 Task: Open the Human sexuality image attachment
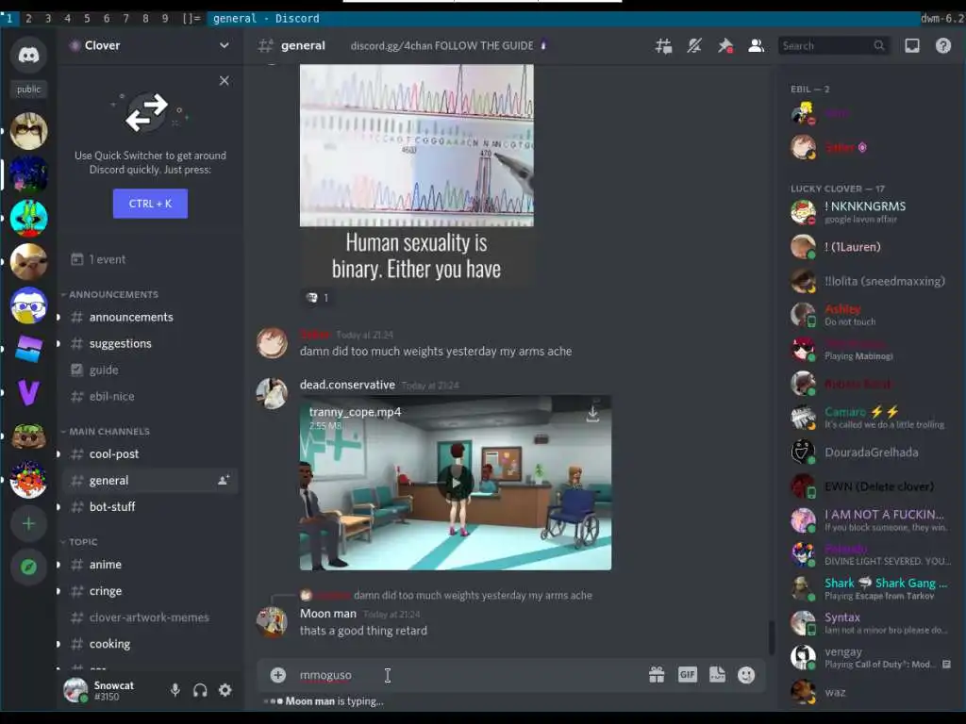416,175
